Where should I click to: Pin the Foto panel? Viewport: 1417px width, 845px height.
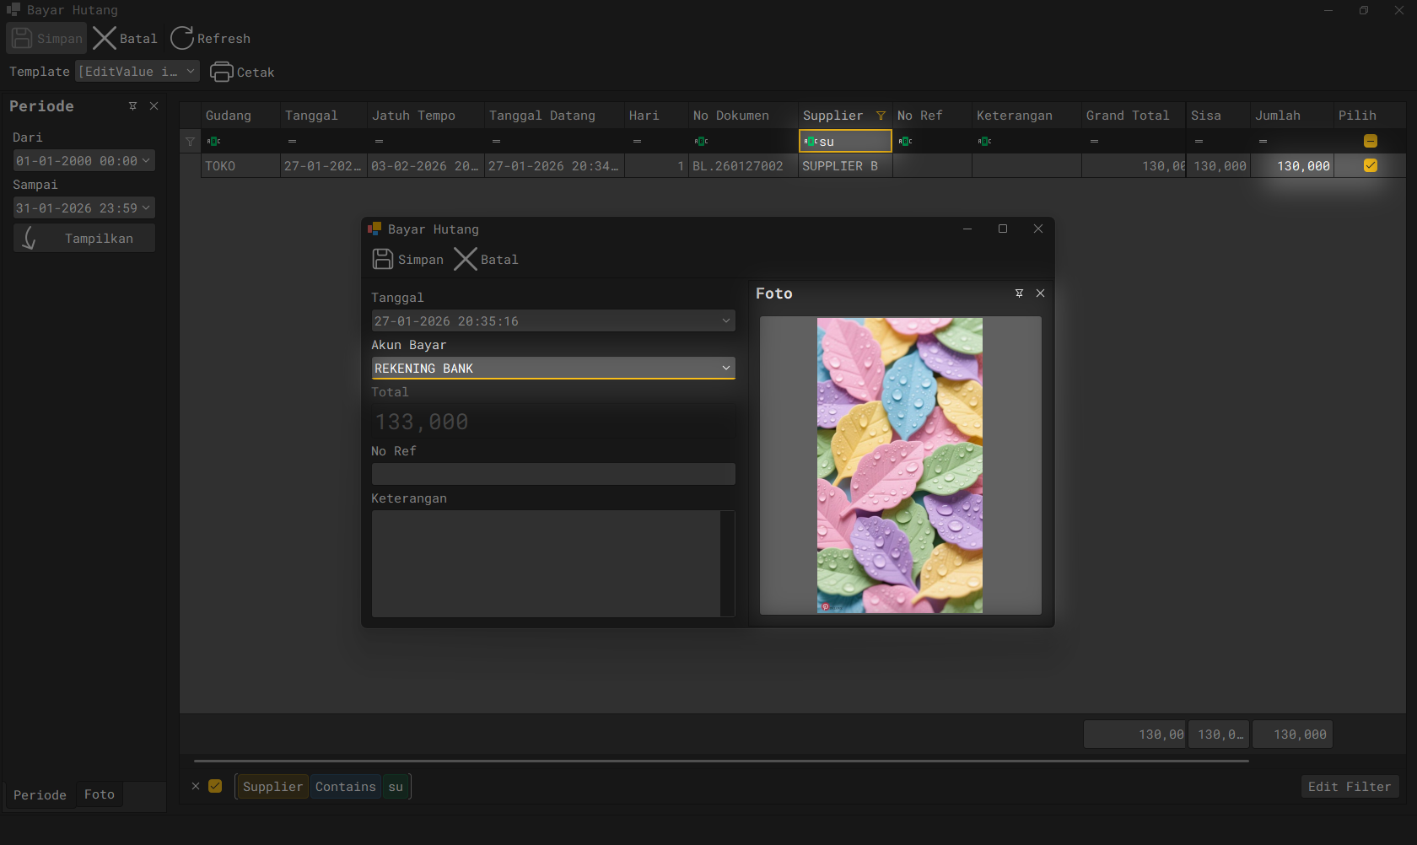[1019, 293]
